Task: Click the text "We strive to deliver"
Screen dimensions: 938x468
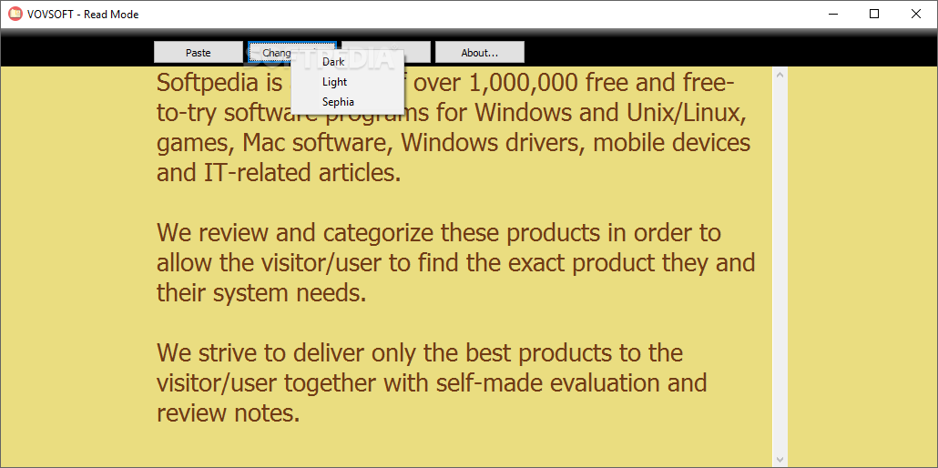Action: 260,353
